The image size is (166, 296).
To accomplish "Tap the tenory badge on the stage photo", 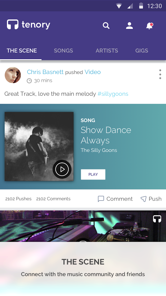I will (x=157, y=219).
